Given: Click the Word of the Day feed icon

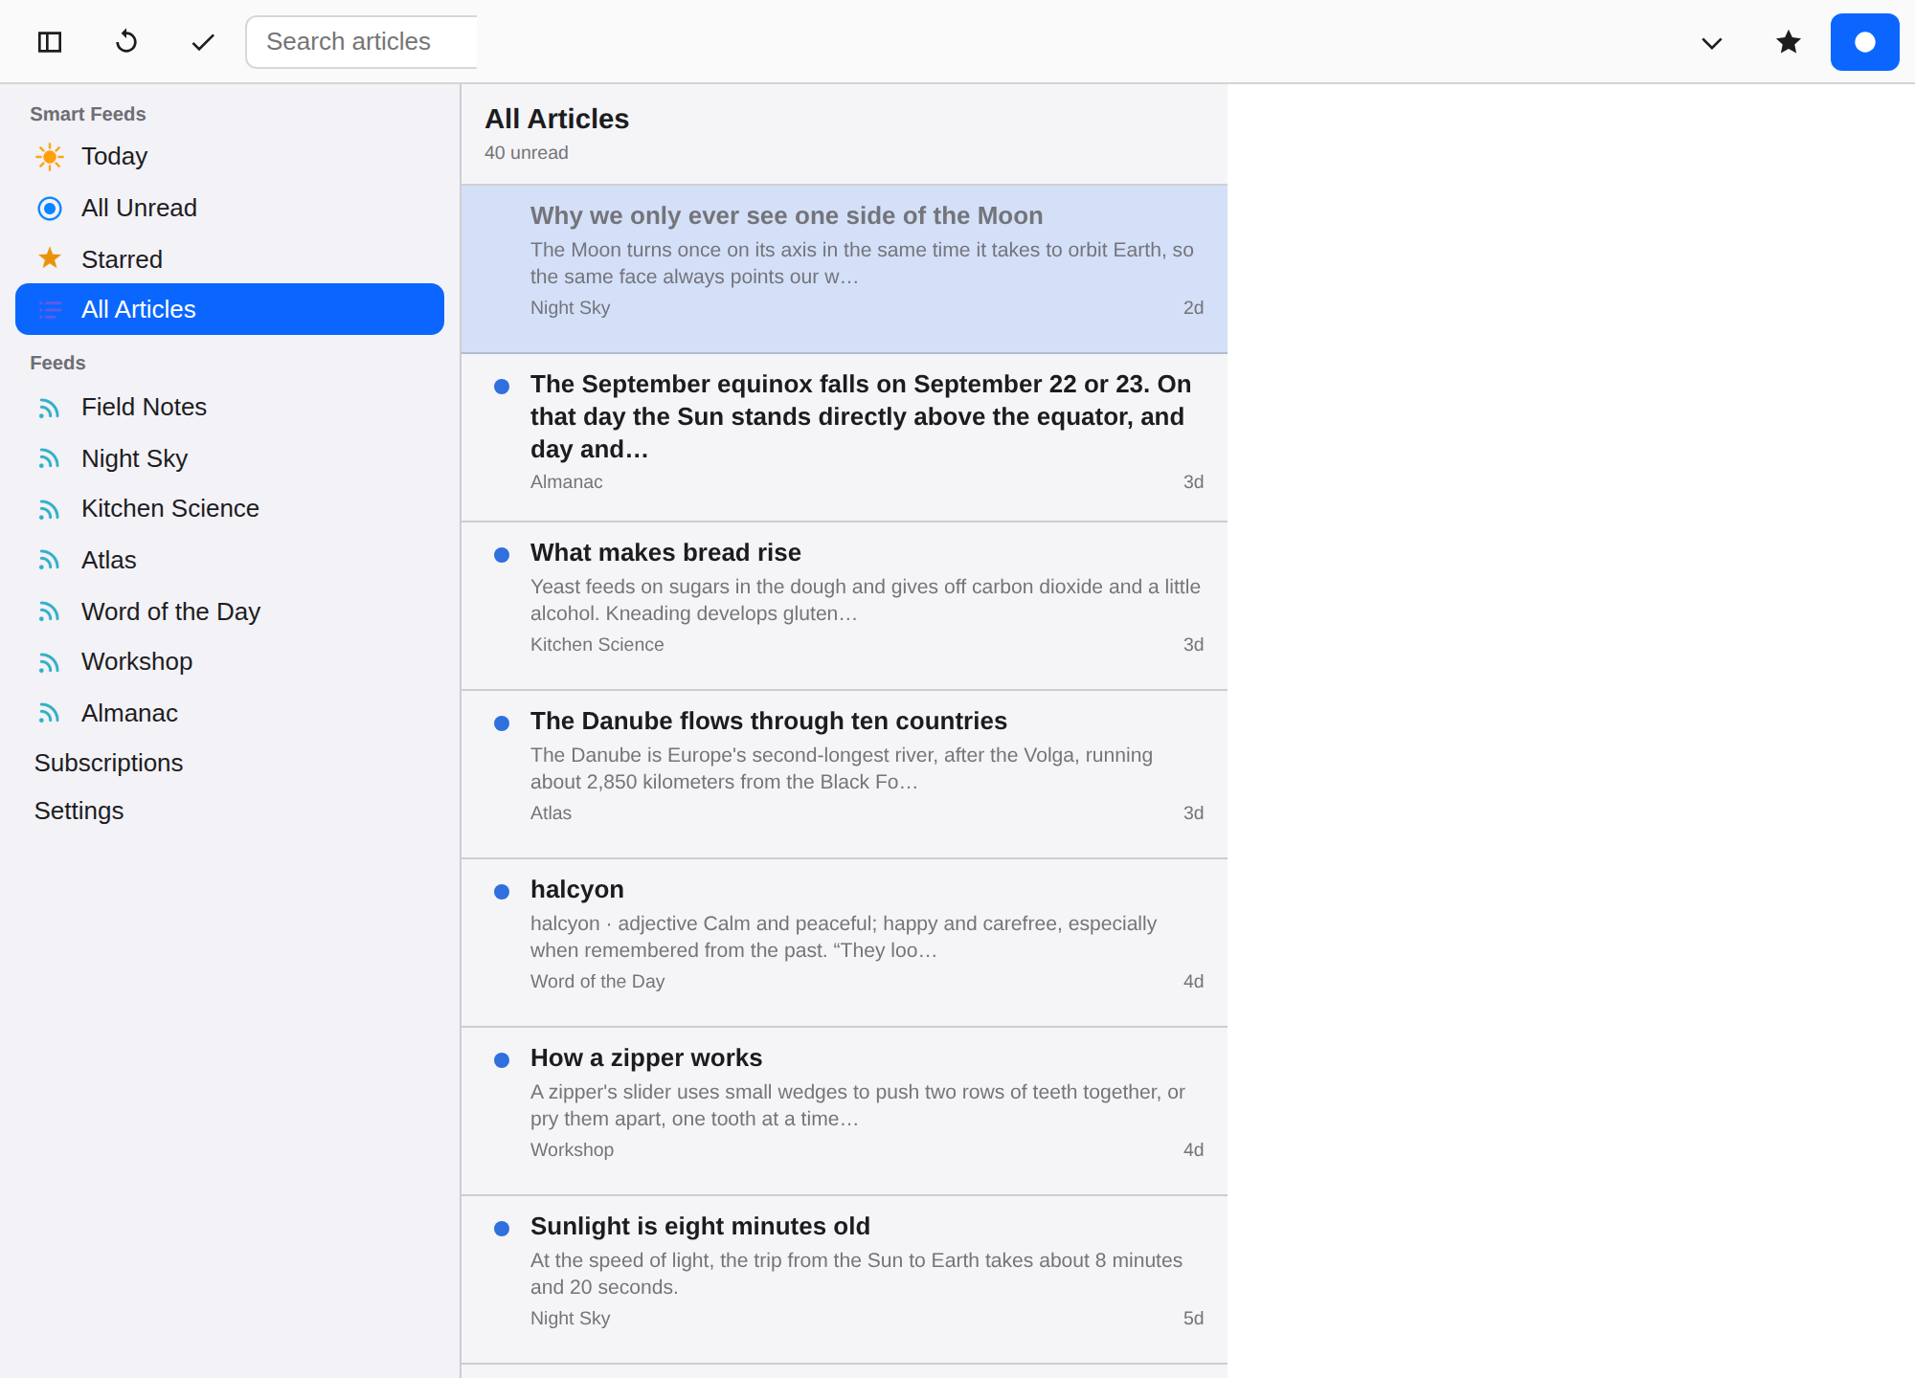Looking at the screenshot, I should coord(50,612).
